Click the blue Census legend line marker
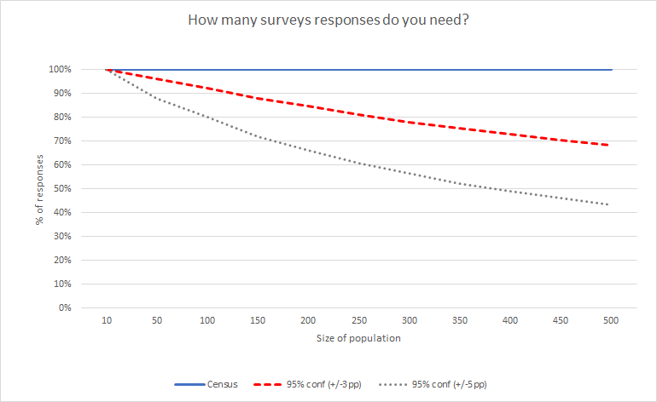This screenshot has height=402, width=657. tap(188, 384)
